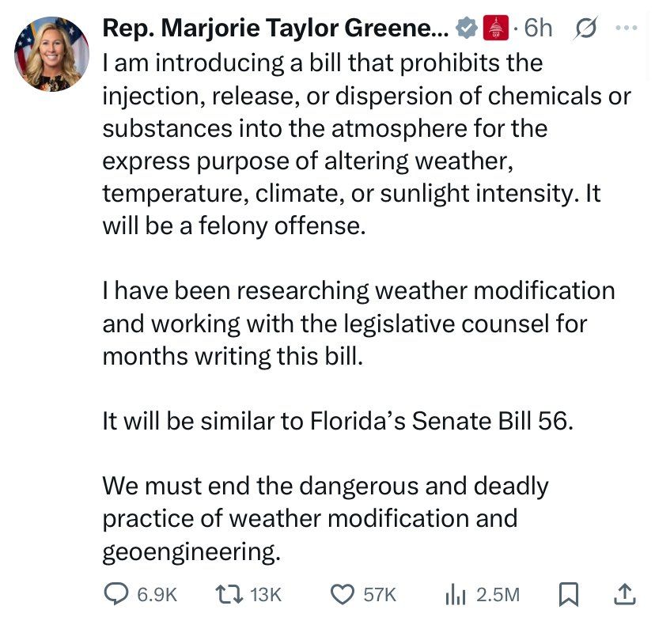
Task: Click the 57K likes count
Action: [x=379, y=594]
